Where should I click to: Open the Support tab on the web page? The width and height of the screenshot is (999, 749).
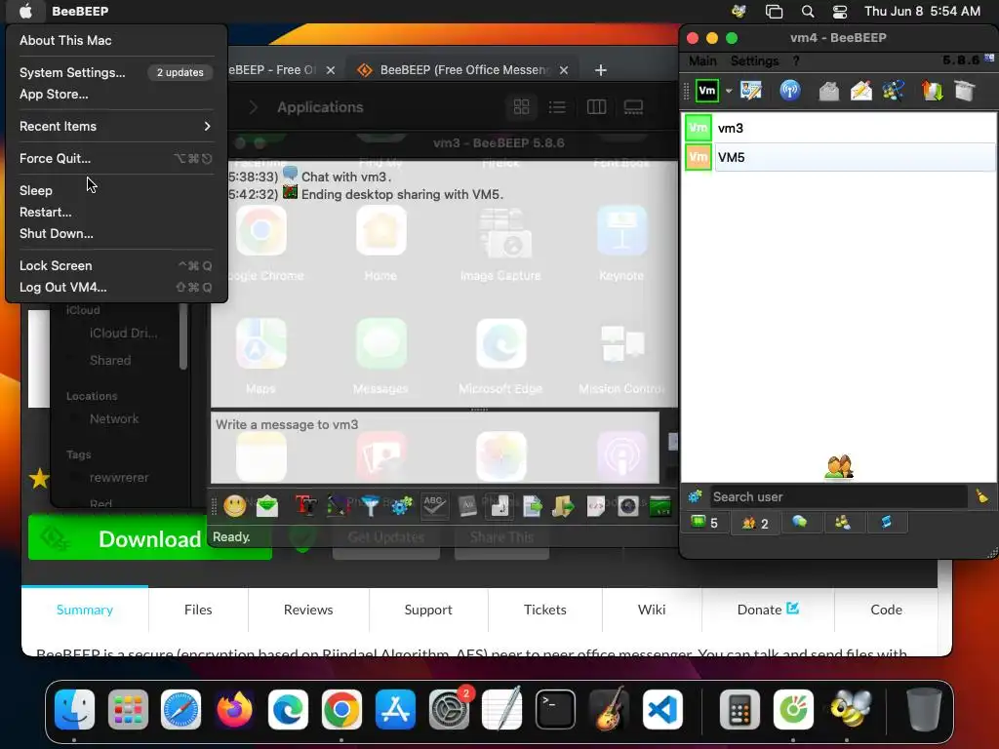[428, 610]
